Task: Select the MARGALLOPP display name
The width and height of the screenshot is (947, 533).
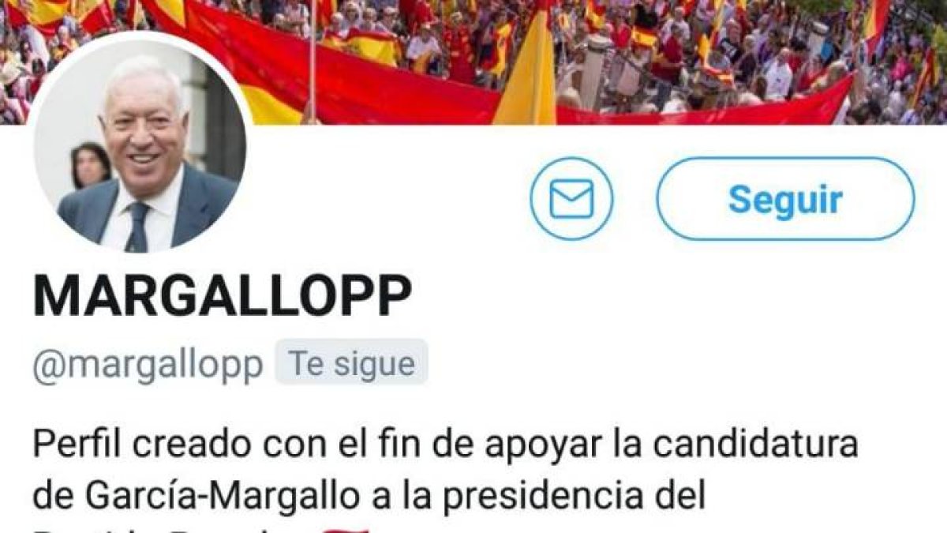Action: 223,297
